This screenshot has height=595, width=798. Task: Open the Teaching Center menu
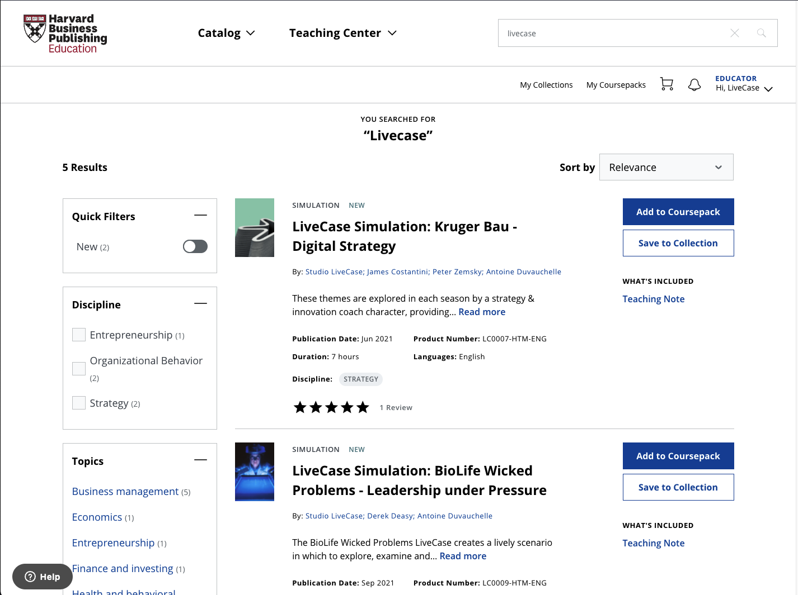[x=342, y=33]
